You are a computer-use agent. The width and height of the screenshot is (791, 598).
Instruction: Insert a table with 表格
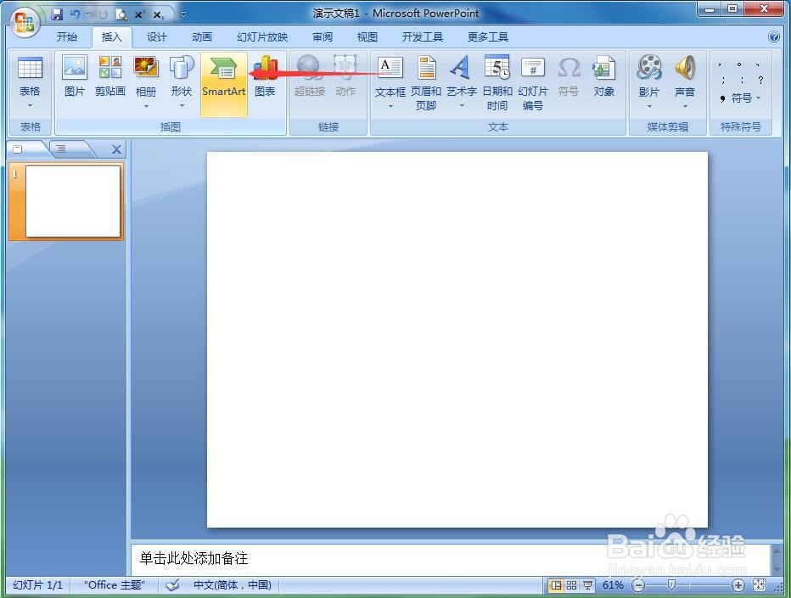tap(30, 83)
